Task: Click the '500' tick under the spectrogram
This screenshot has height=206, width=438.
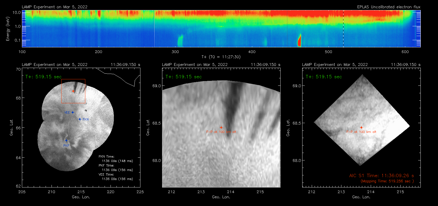Action: pyautogui.click(x=328, y=52)
